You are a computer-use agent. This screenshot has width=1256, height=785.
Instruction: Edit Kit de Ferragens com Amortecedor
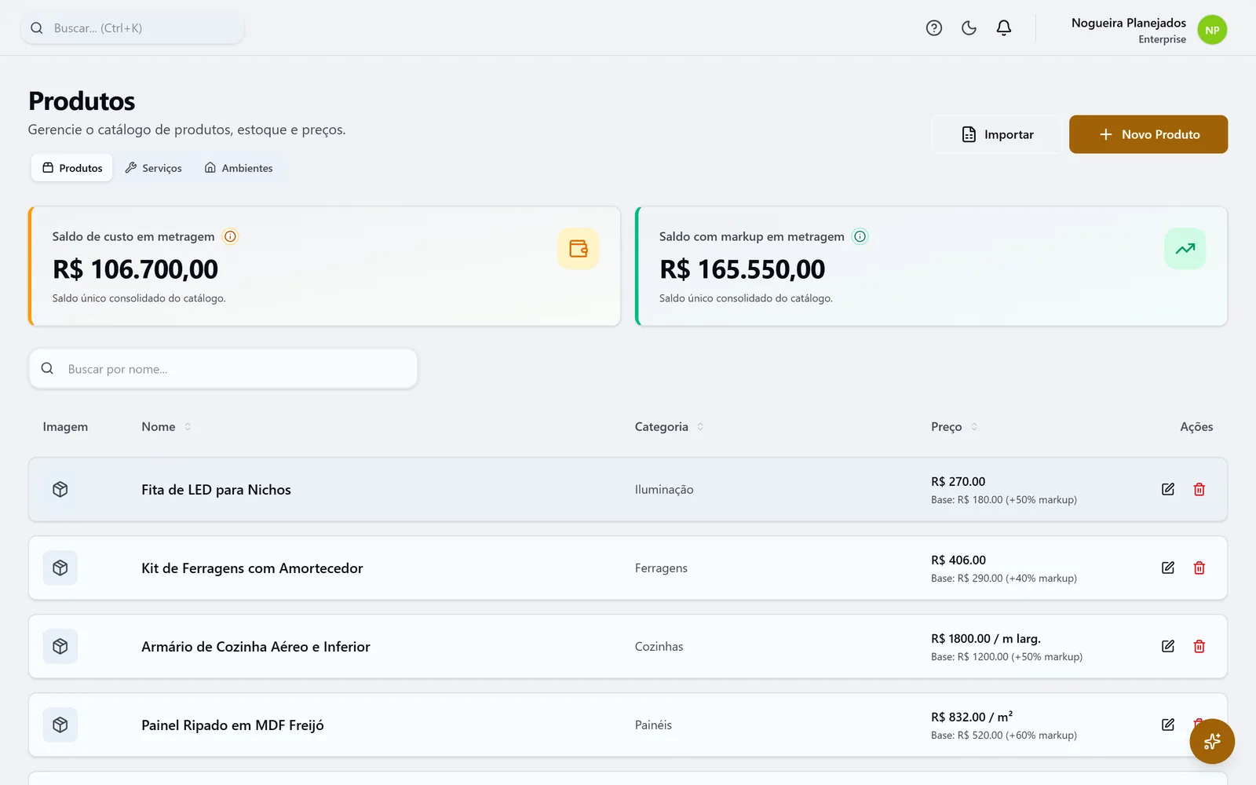pos(1168,568)
